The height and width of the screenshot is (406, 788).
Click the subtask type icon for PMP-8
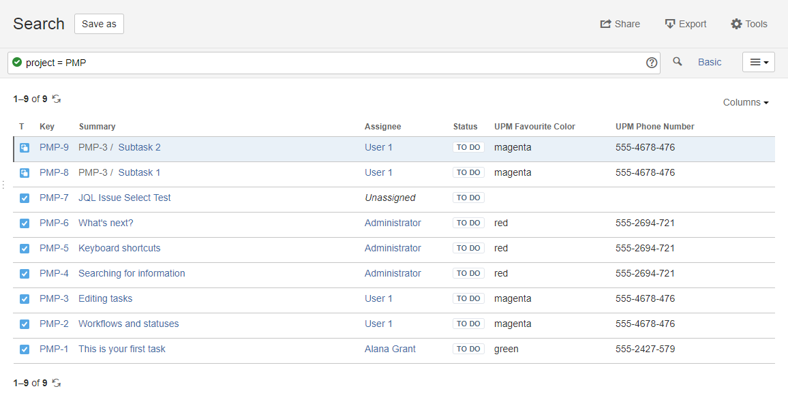25,173
